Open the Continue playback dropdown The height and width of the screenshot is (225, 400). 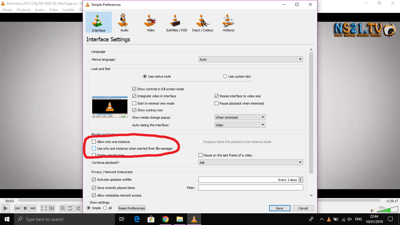click(x=251, y=163)
